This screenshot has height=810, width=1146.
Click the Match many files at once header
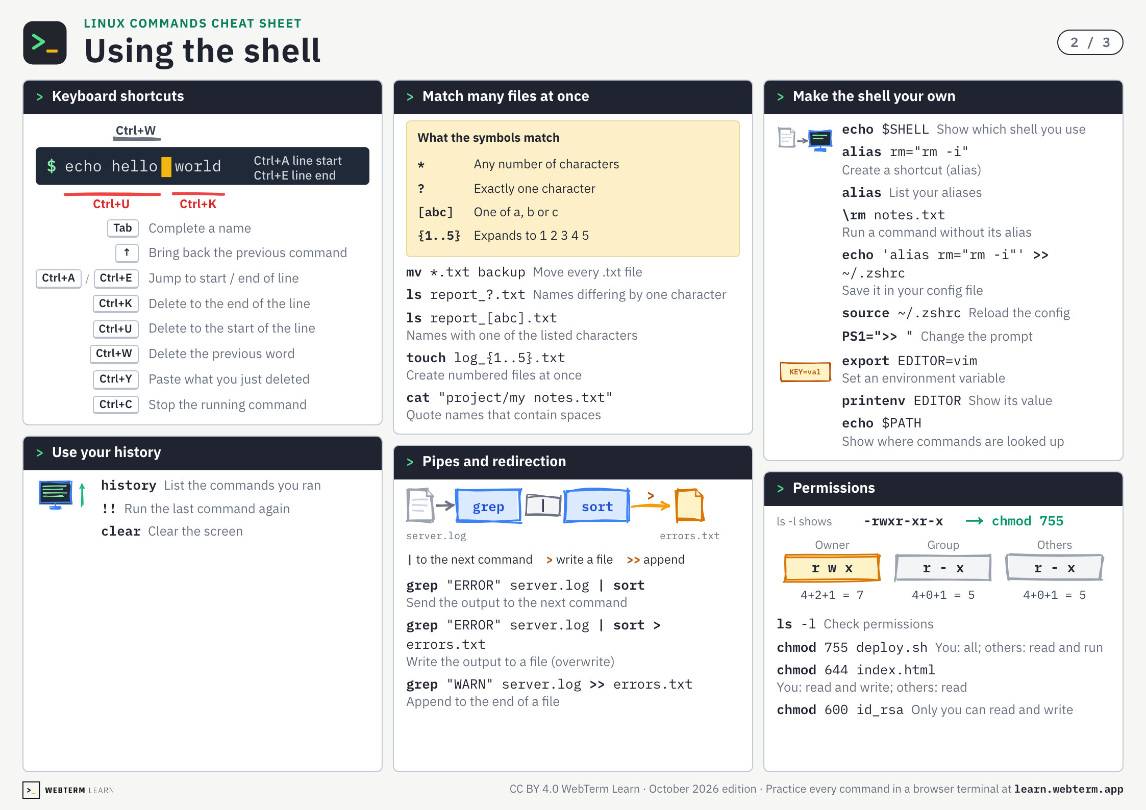pyautogui.click(x=573, y=96)
